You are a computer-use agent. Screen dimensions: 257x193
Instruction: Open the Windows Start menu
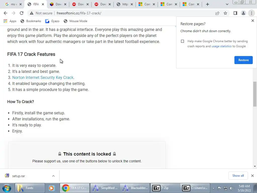[x=7, y=188]
